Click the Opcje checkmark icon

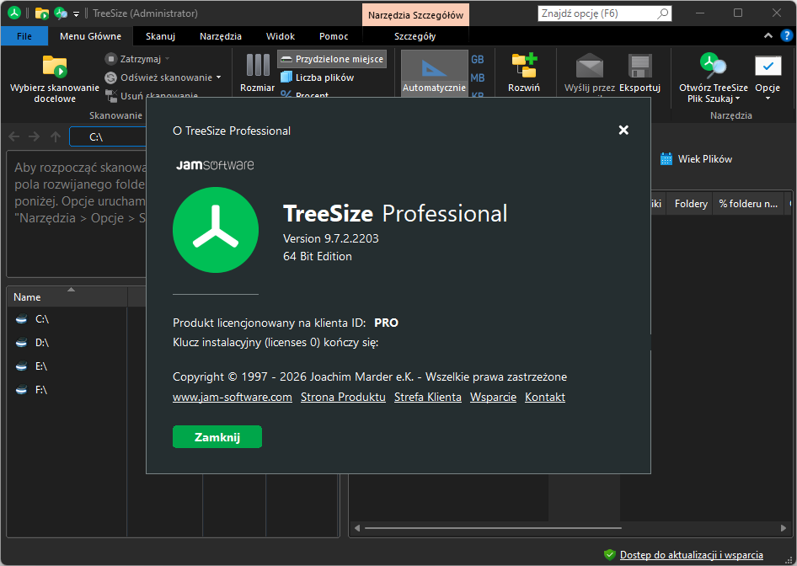pyautogui.click(x=768, y=66)
